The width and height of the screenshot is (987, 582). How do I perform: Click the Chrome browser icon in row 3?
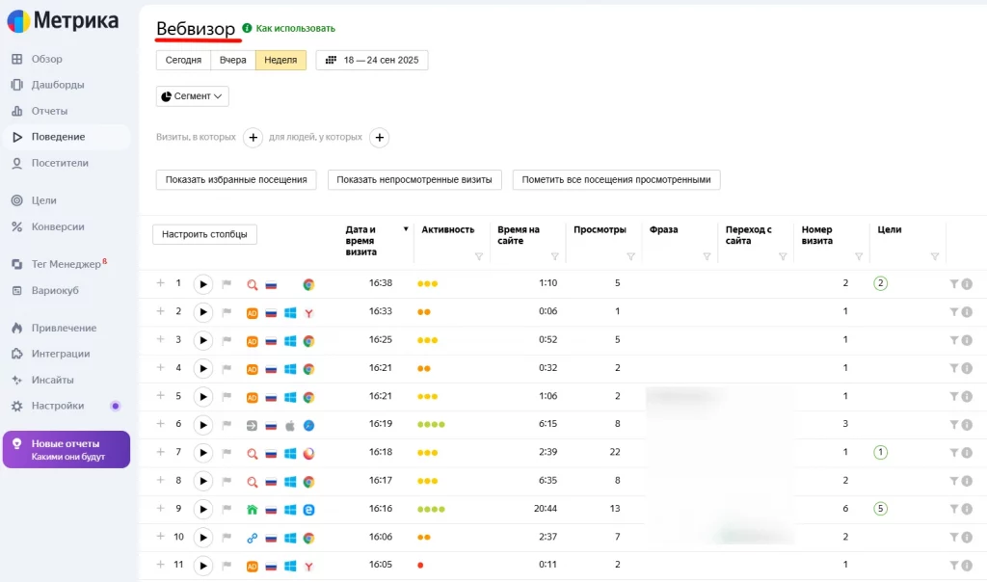308,340
